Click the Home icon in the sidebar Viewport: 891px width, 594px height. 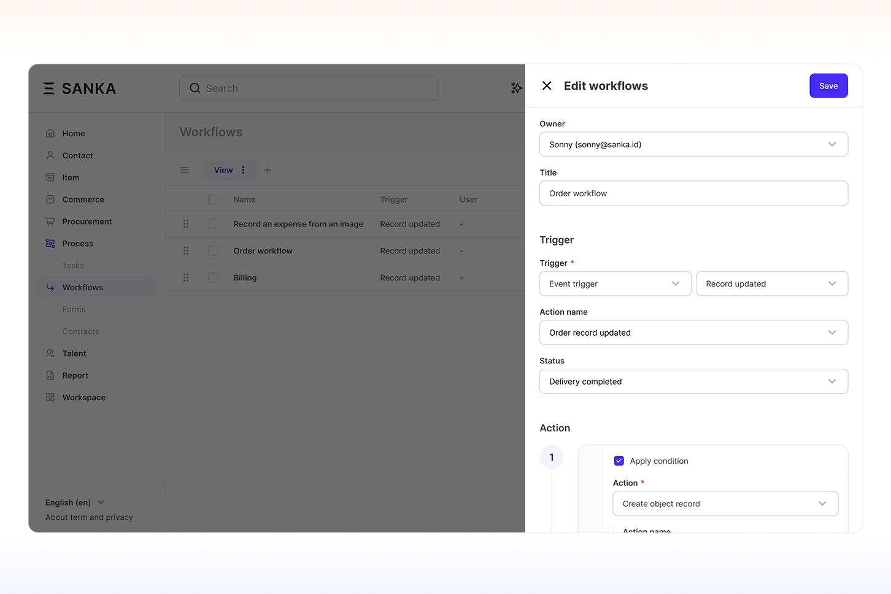tap(50, 133)
